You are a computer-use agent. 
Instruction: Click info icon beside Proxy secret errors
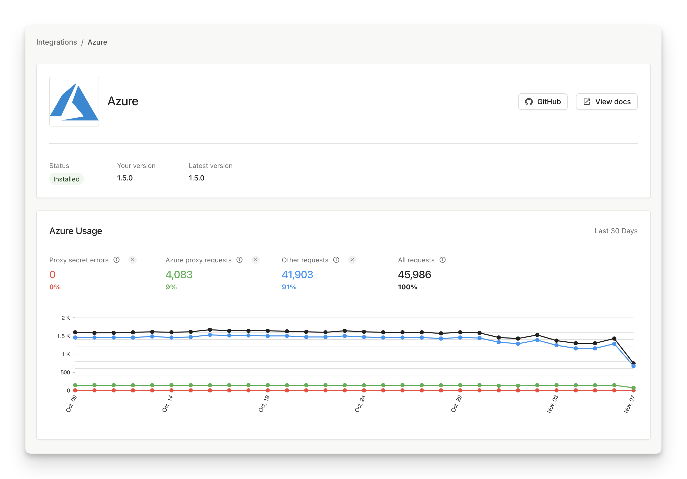[x=116, y=260]
